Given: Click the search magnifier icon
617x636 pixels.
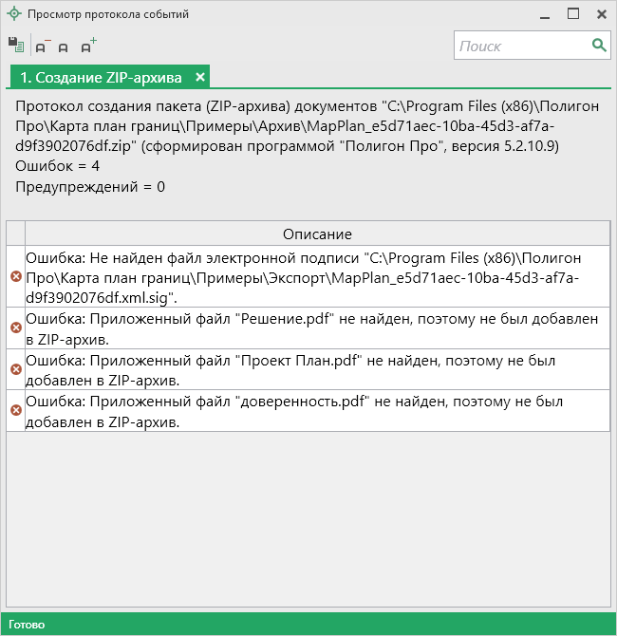Looking at the screenshot, I should [x=599, y=45].
